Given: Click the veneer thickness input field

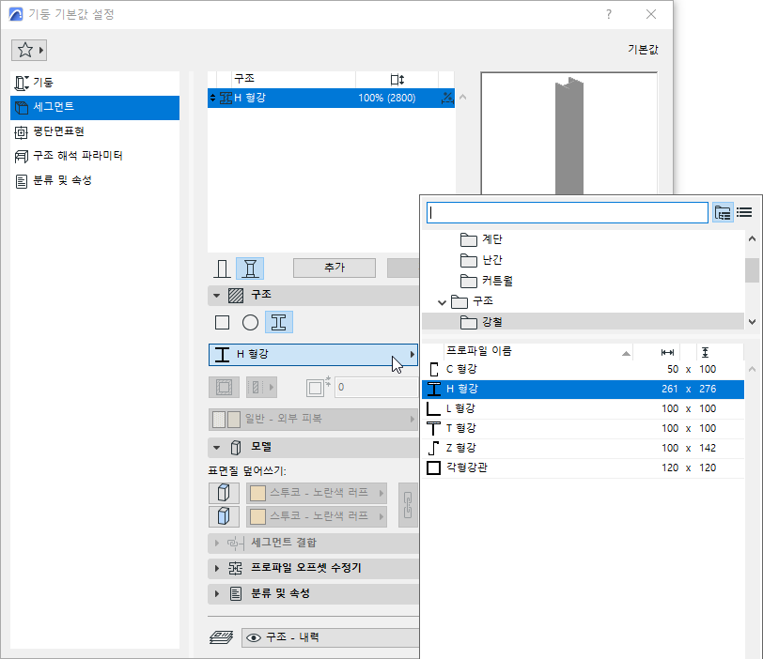Looking at the screenshot, I should point(377,388).
